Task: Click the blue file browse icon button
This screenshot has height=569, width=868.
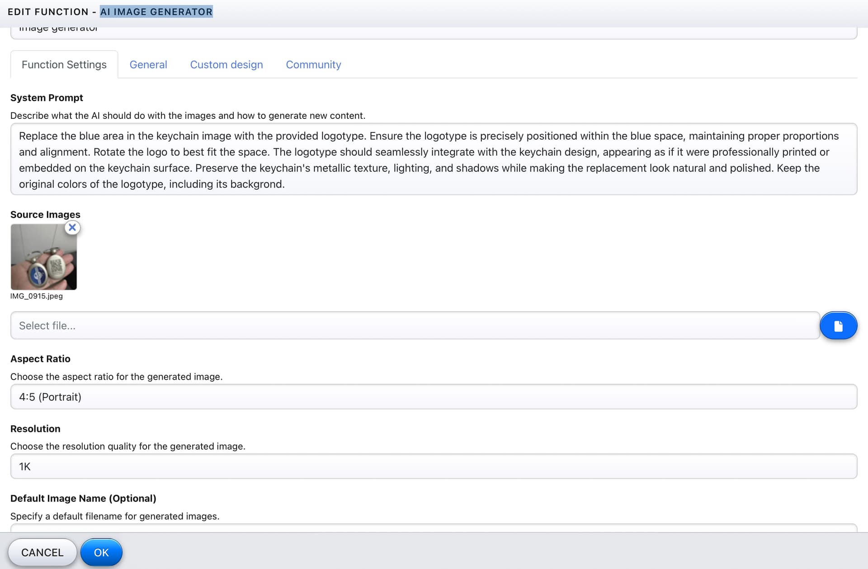Action: click(838, 325)
